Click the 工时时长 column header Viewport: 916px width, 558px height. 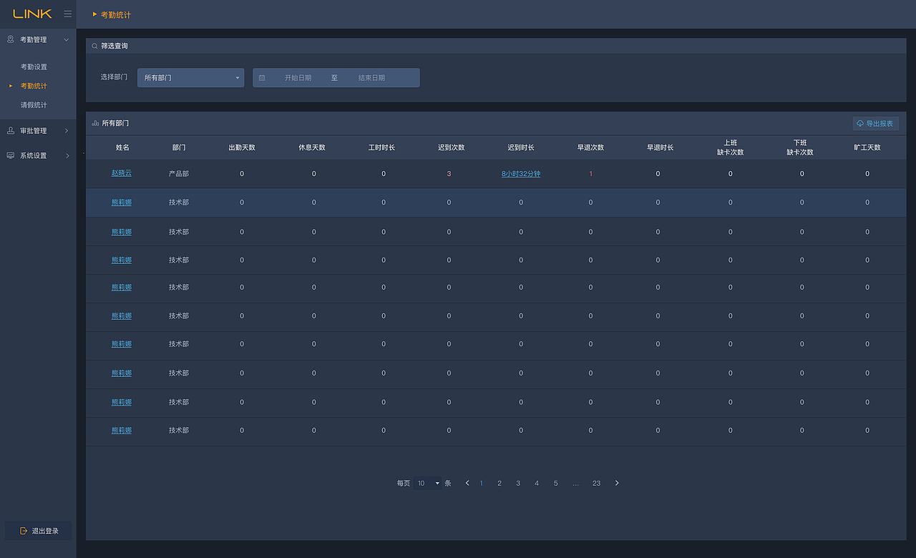[381, 147]
